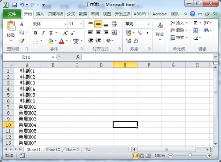Switch to Sheet3 worksheet tab
This screenshot has width=221, height=162.
[x=73, y=150]
